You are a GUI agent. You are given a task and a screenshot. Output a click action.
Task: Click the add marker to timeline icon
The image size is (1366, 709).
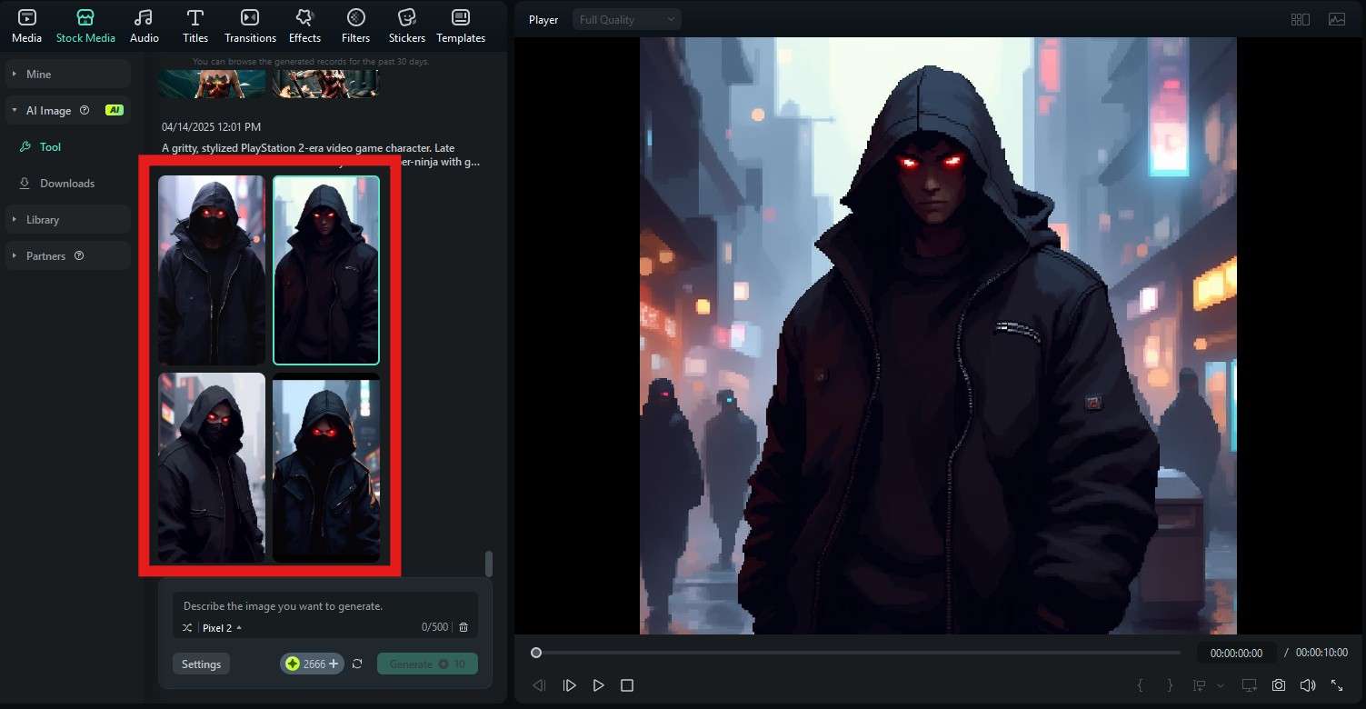click(1200, 685)
